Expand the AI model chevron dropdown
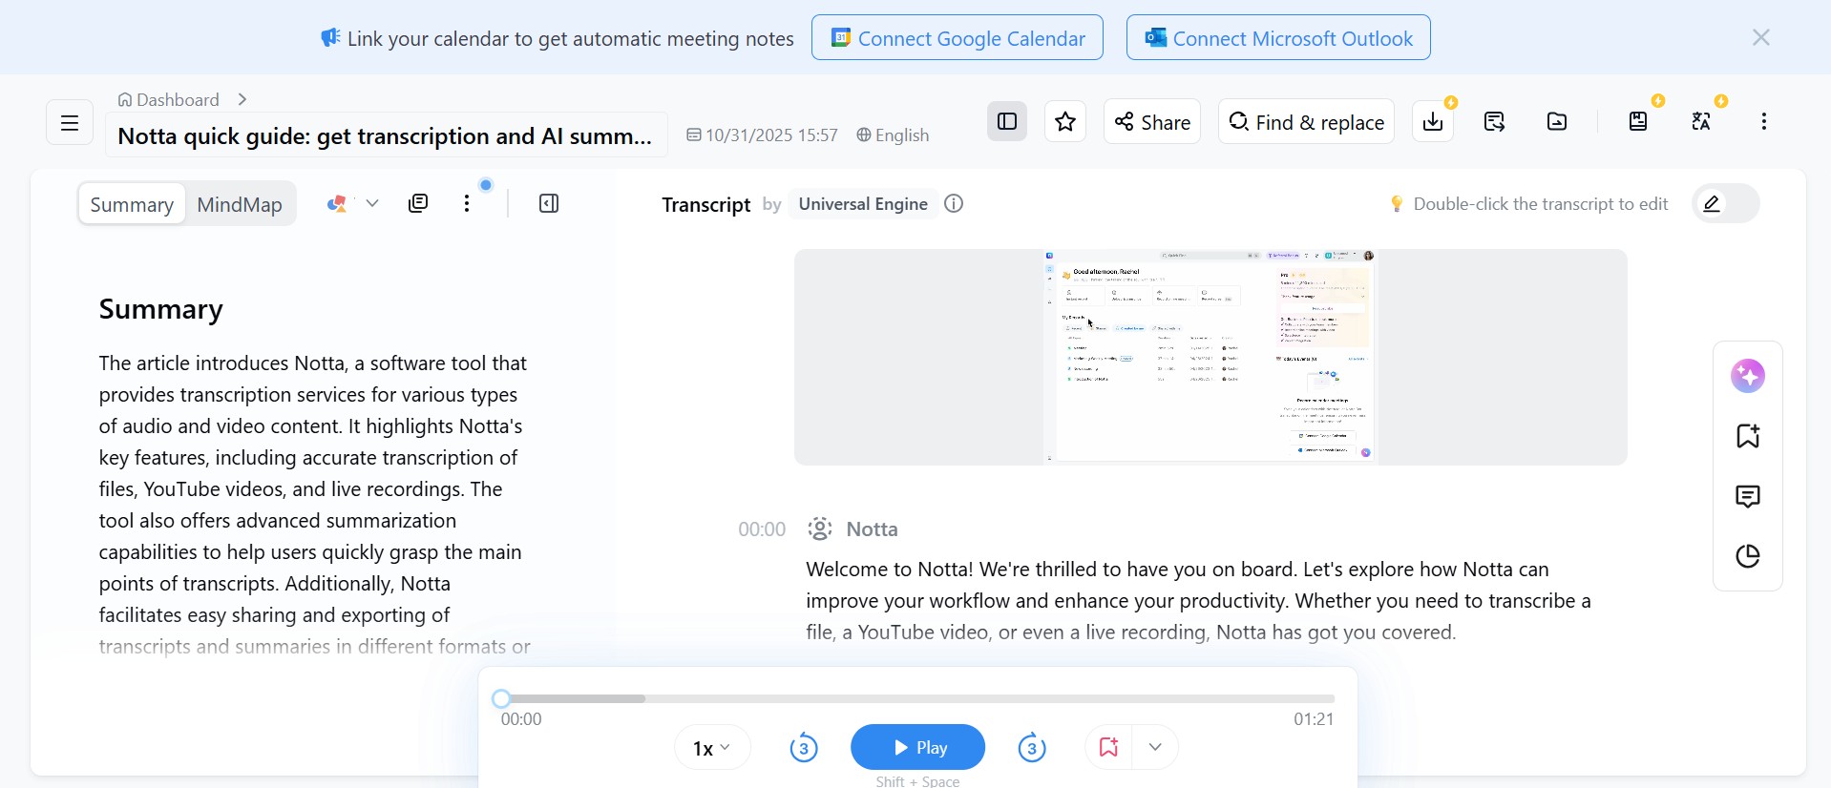Image resolution: width=1831 pixels, height=788 pixels. 372,203
